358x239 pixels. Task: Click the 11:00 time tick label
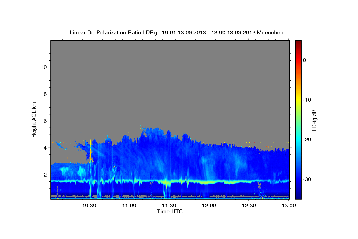pyautogui.click(x=129, y=206)
